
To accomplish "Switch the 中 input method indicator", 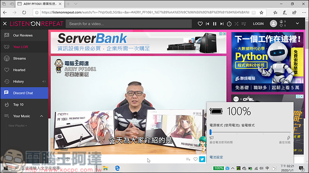I will [x=267, y=168].
